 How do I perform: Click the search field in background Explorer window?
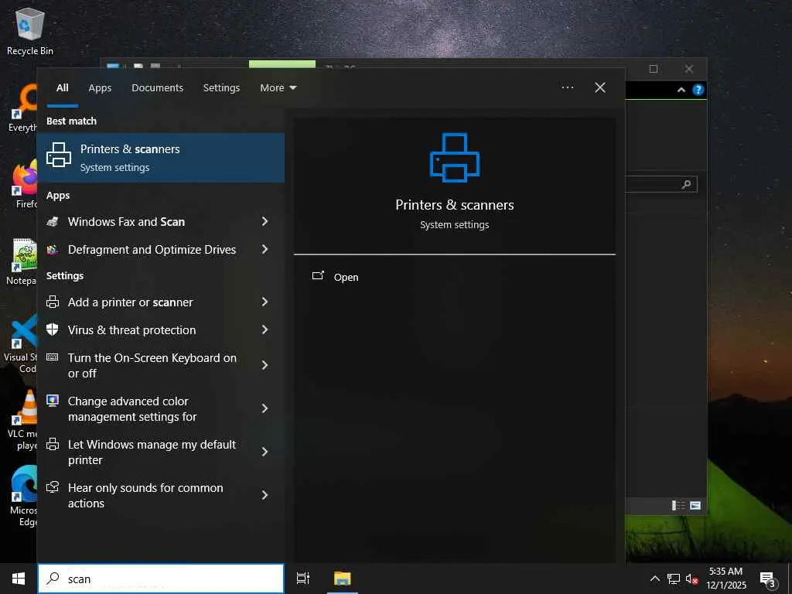click(x=661, y=184)
